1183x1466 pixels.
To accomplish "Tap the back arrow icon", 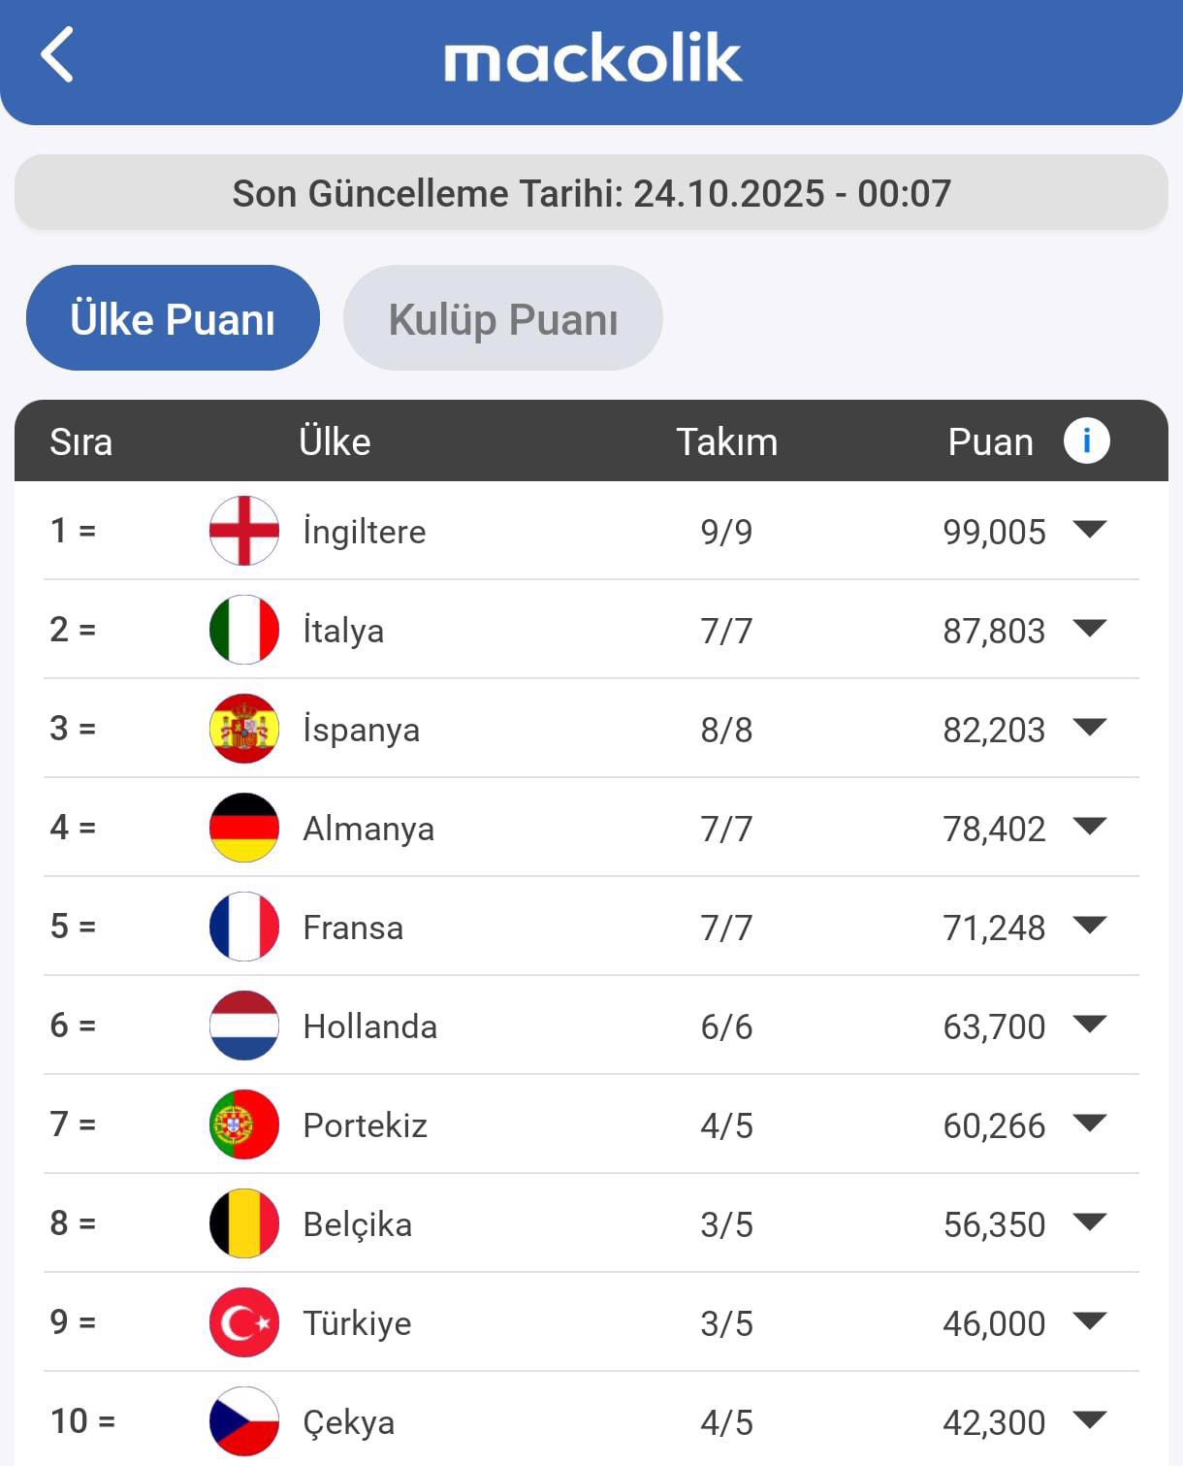I will pyautogui.click(x=57, y=55).
